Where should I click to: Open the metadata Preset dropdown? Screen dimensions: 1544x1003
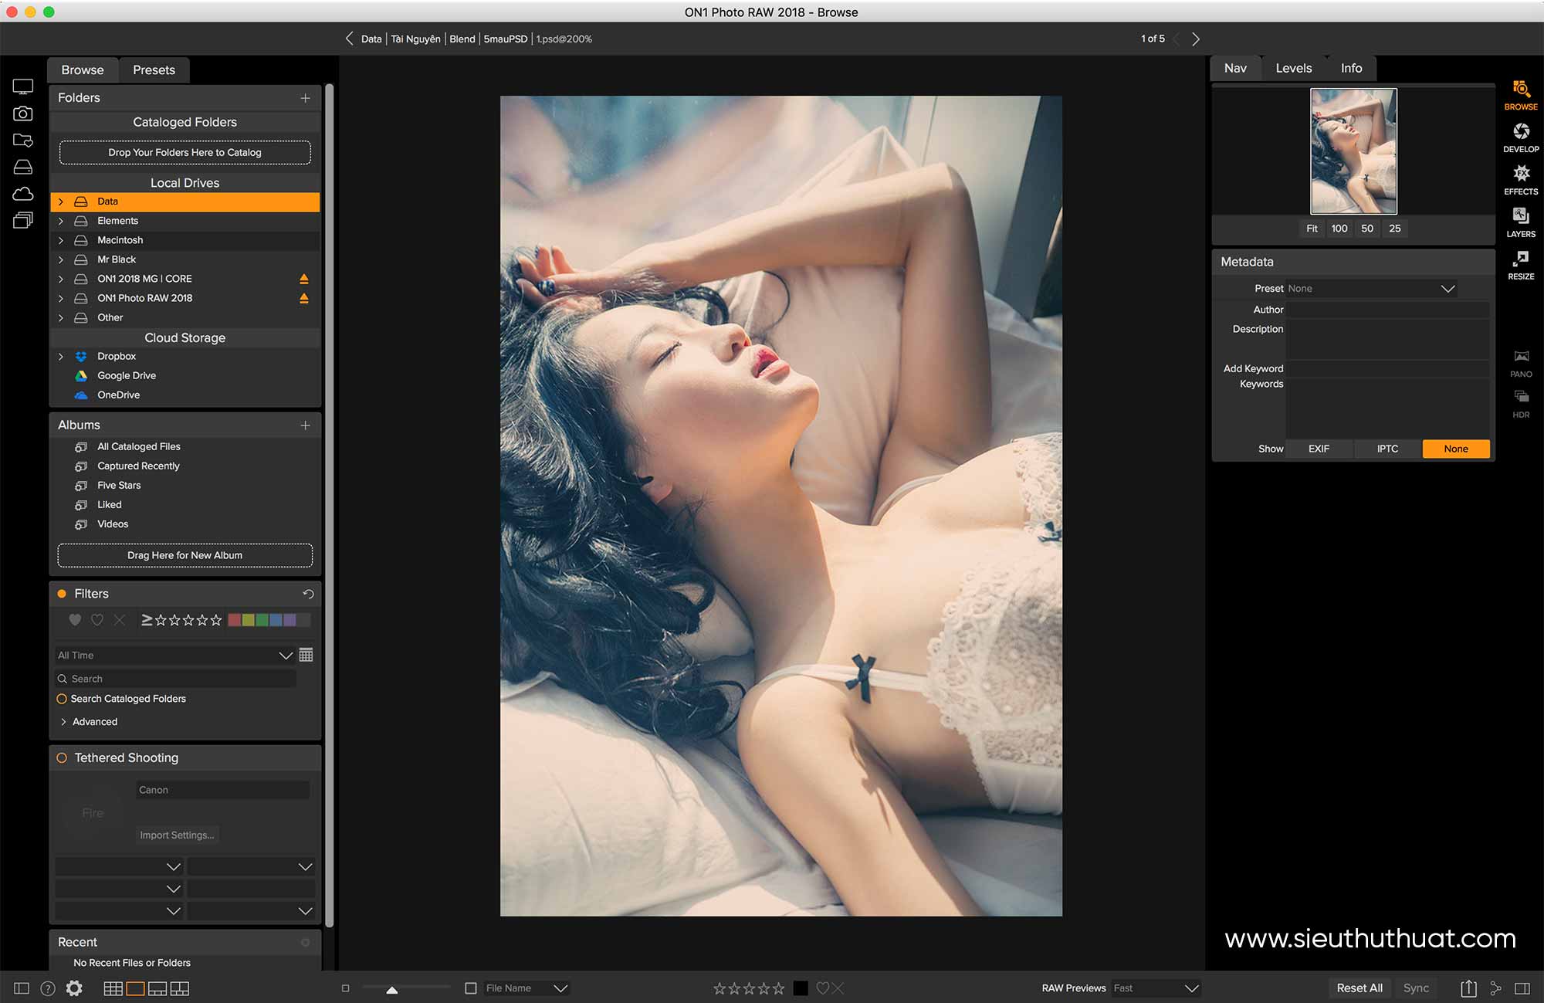(1371, 289)
